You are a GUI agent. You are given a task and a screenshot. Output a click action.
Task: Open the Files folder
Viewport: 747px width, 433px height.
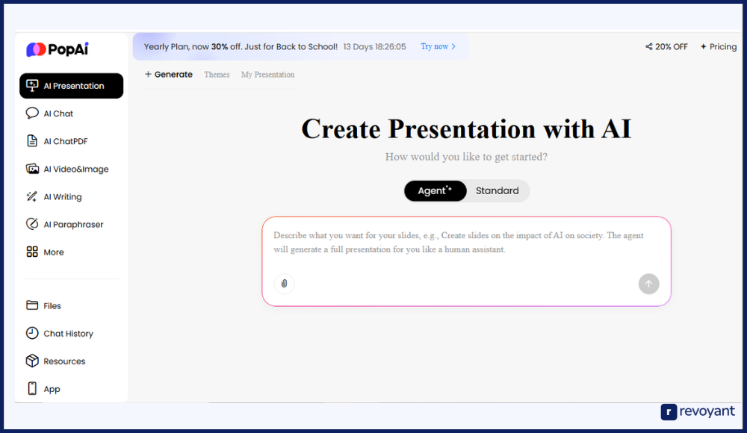click(x=52, y=306)
